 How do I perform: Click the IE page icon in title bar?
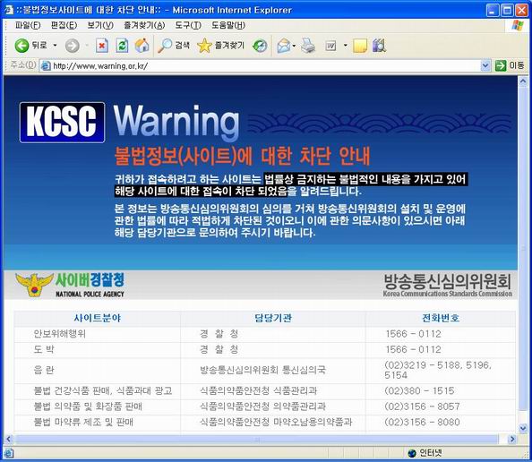8,10
